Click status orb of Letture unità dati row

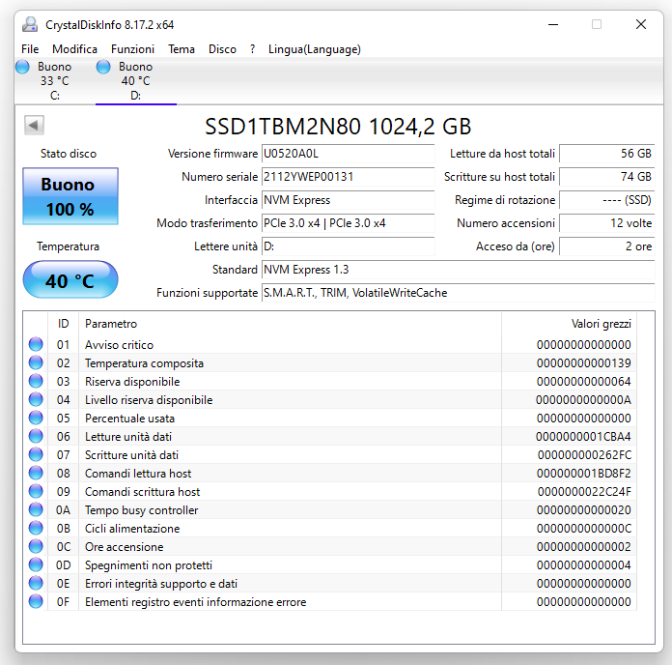click(x=36, y=436)
